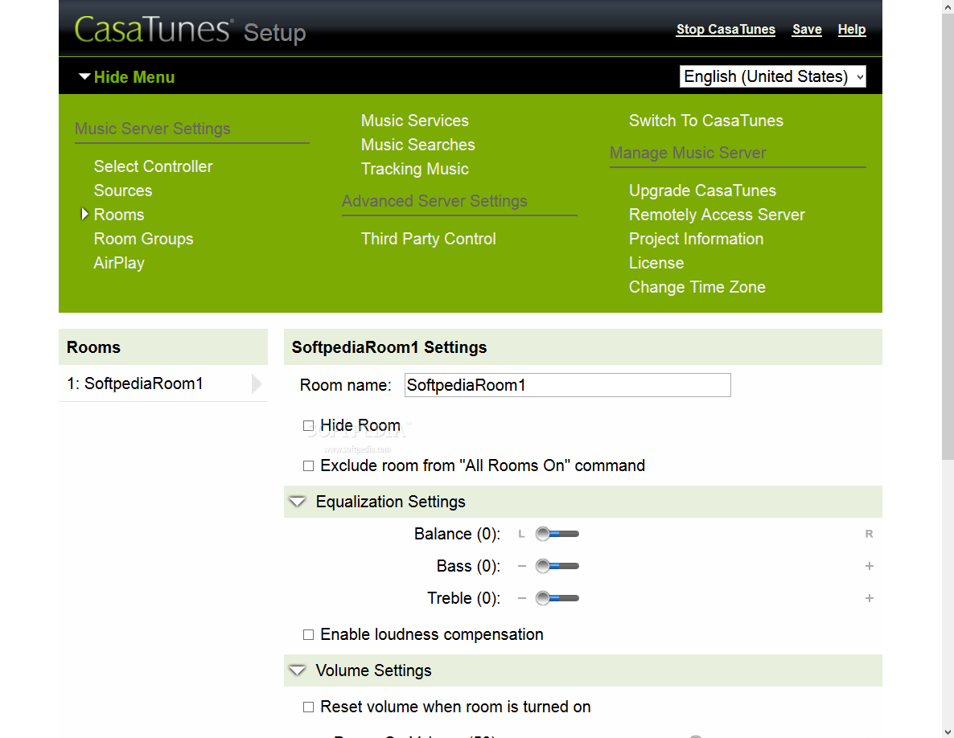Screen dimensions: 954x738
Task: Open Third Party Control page
Action: pyautogui.click(x=428, y=239)
